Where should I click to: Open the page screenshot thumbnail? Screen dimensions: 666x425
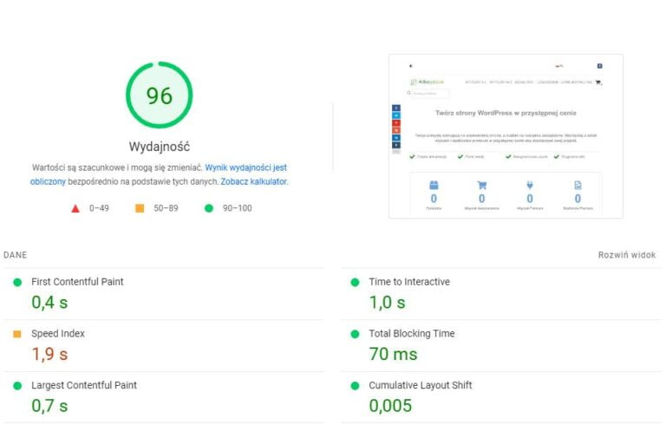click(x=506, y=136)
